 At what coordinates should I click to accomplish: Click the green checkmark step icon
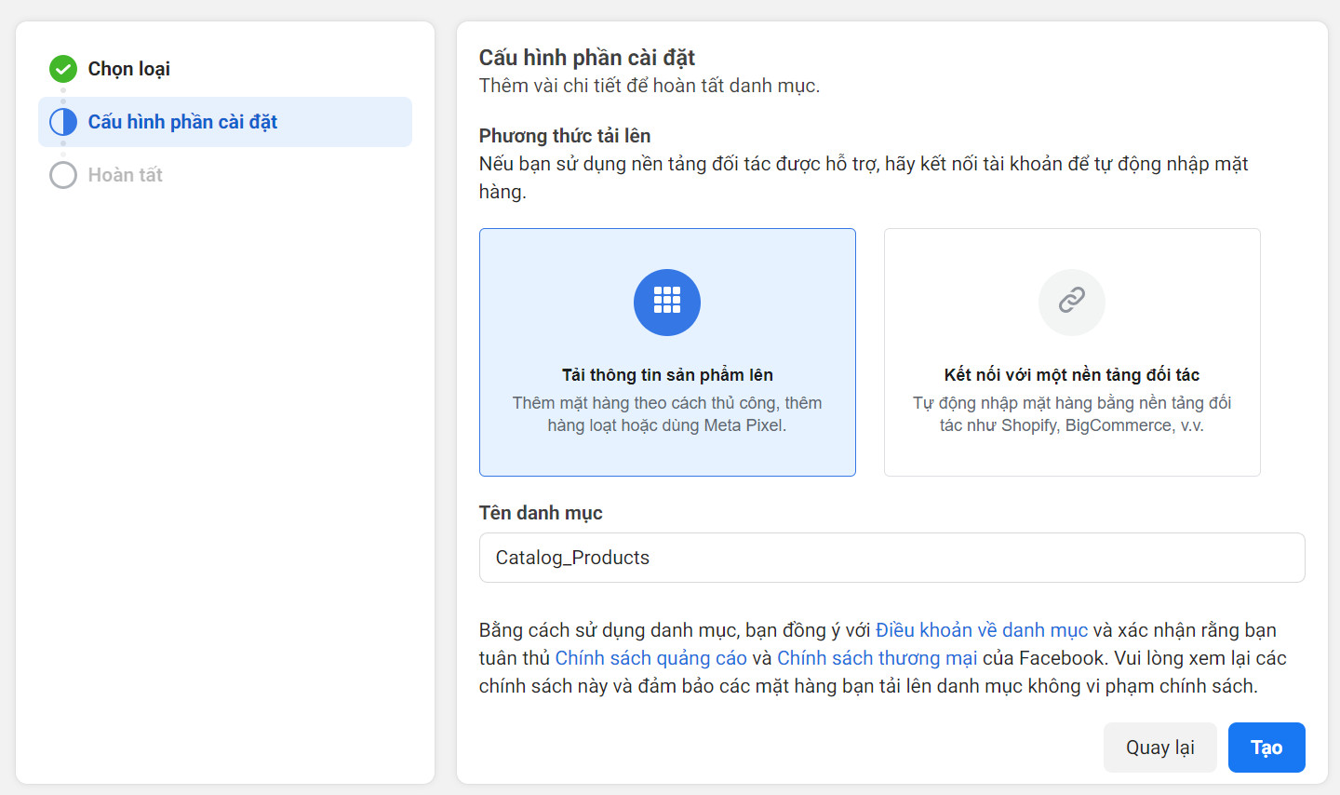click(63, 69)
